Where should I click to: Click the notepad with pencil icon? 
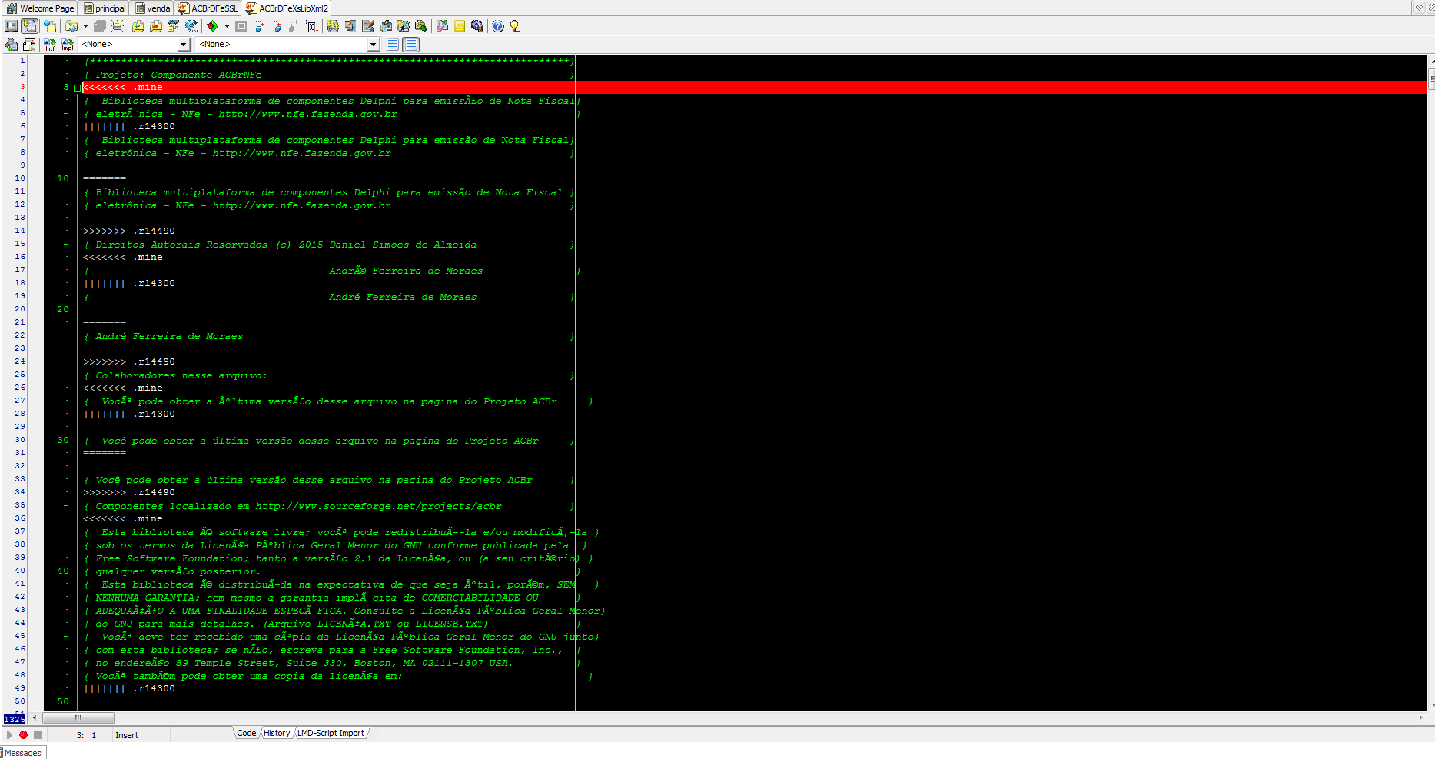coord(368,26)
